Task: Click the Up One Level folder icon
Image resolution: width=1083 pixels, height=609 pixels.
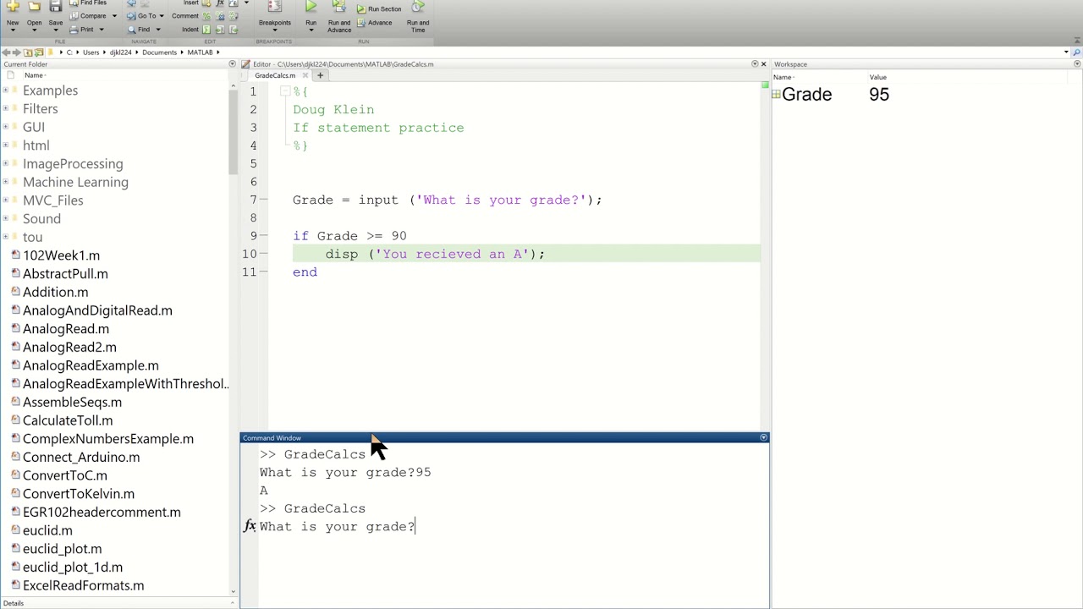Action: click(28, 52)
